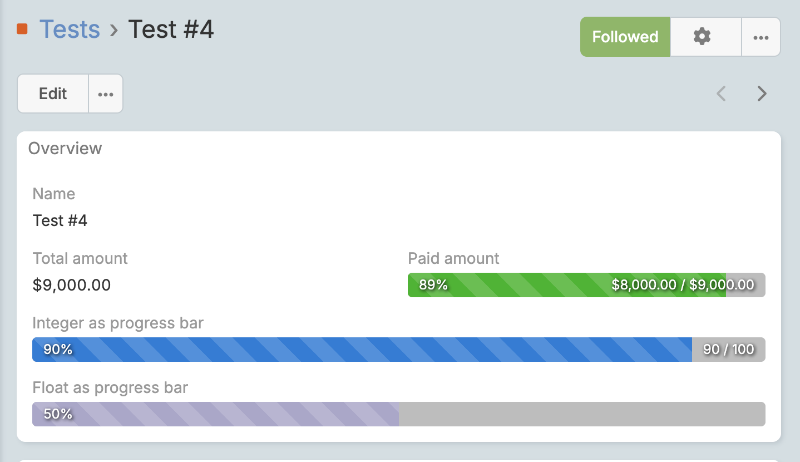Viewport: 800px width, 462px height.
Task: Click the three-dot icon near Followed button
Action: pyautogui.click(x=761, y=37)
